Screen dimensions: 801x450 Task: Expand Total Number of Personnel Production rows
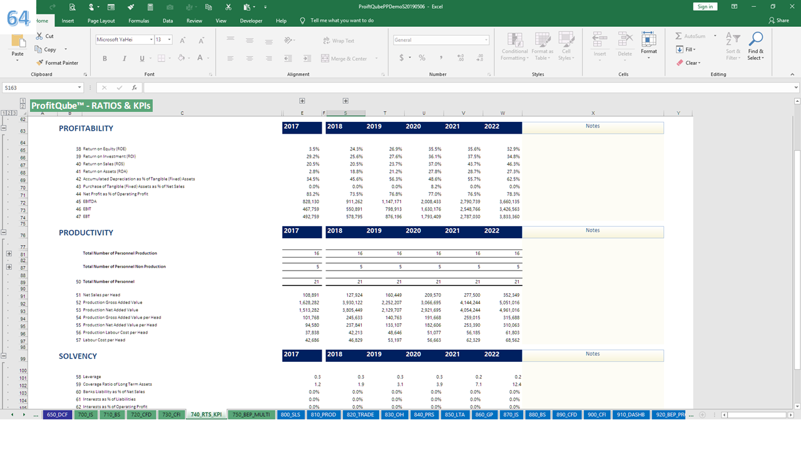[9, 254]
